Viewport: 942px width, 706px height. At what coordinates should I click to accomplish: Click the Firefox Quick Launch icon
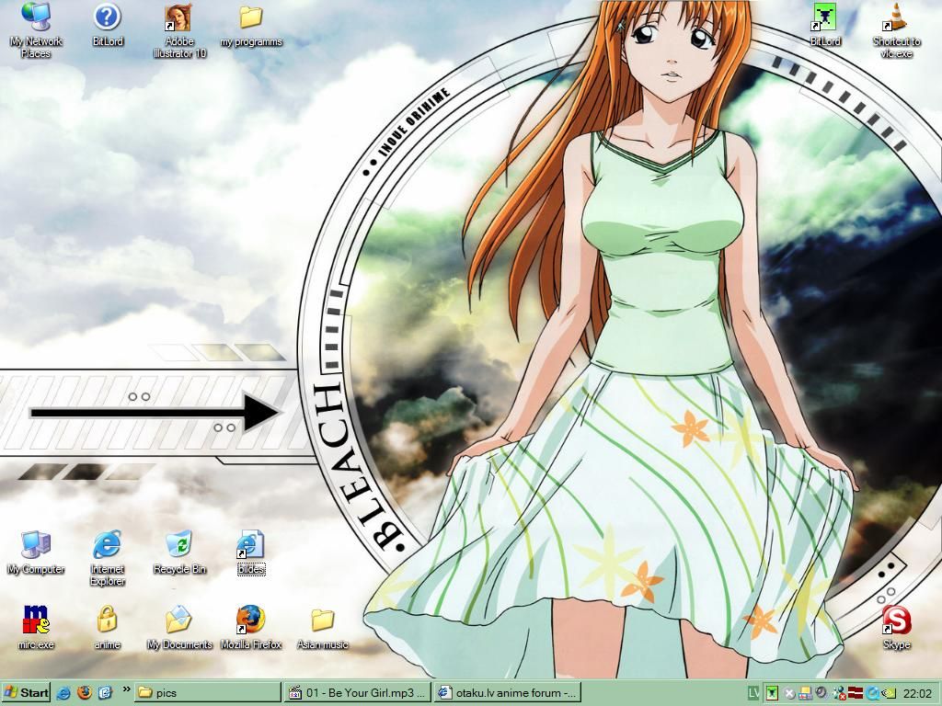point(85,693)
